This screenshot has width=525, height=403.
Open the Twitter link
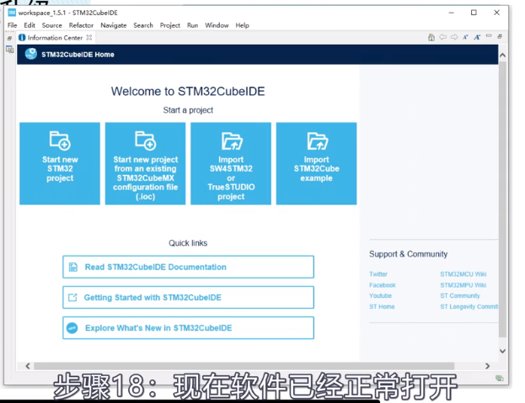click(378, 274)
